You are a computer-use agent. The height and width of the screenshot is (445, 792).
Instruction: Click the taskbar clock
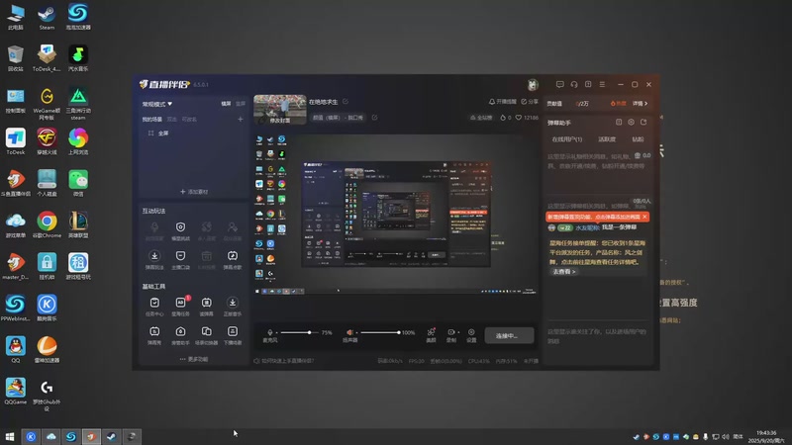766,436
